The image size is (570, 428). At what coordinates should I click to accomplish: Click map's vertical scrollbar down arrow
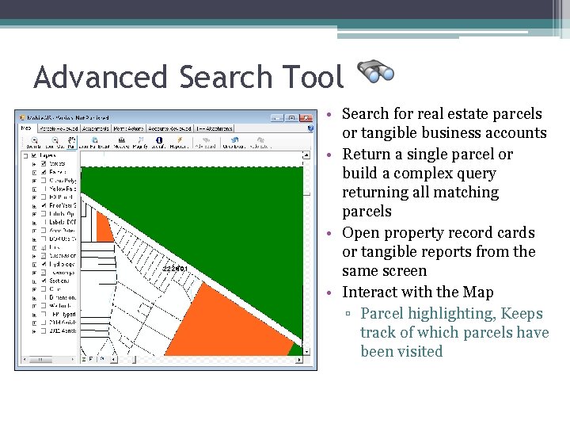click(306, 352)
